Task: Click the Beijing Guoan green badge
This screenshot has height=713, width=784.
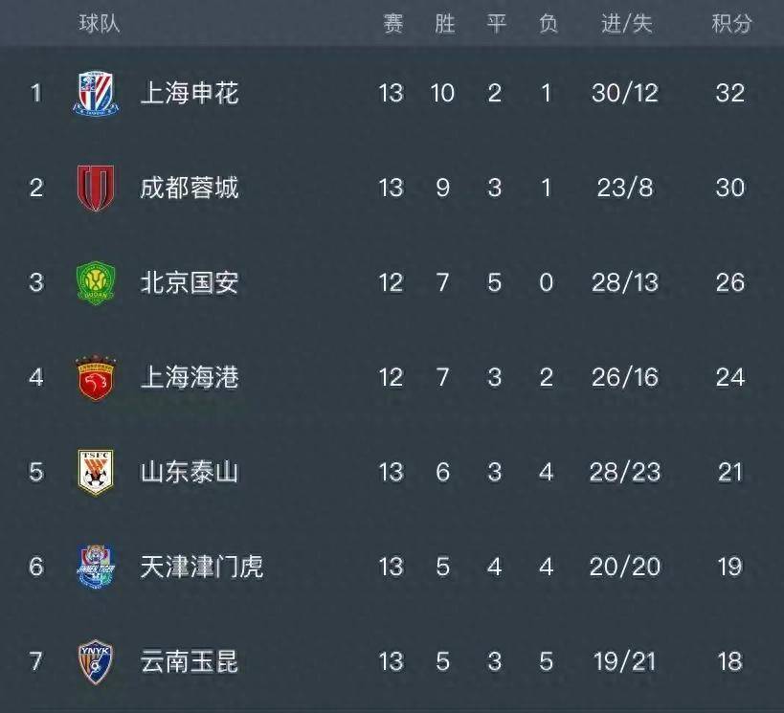Action: coord(96,282)
